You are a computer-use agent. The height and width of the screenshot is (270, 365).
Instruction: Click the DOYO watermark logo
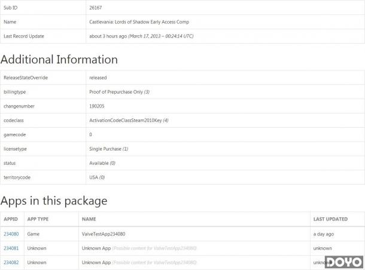coord(344,262)
